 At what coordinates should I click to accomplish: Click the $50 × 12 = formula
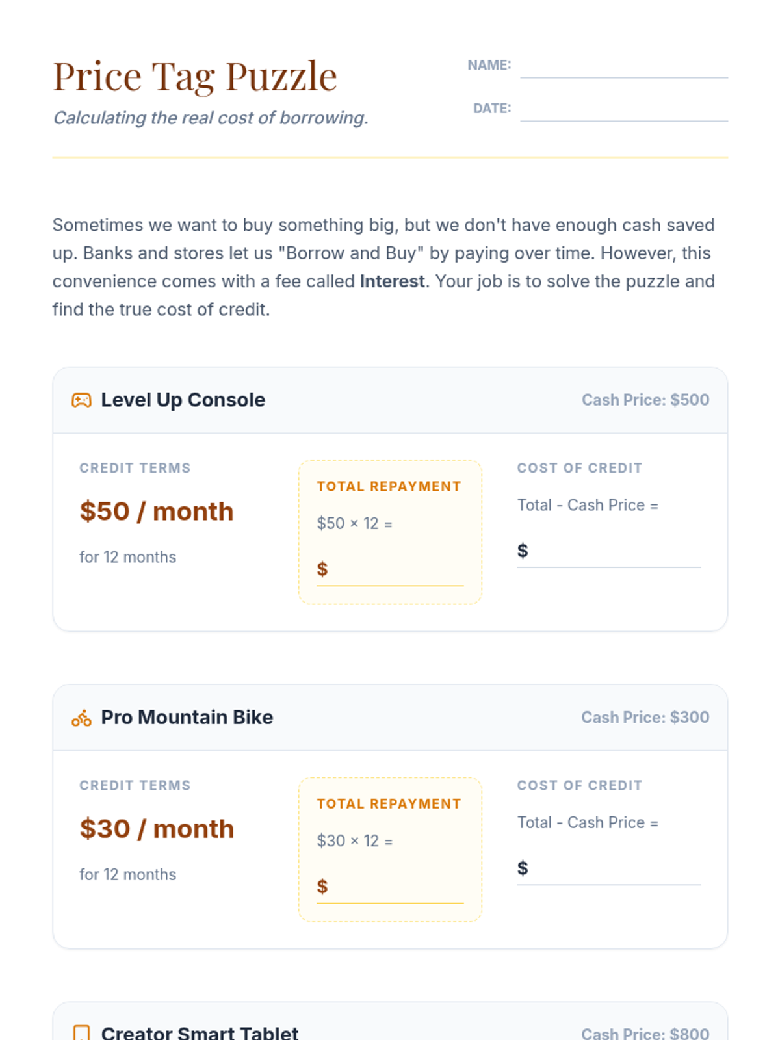pyautogui.click(x=354, y=524)
